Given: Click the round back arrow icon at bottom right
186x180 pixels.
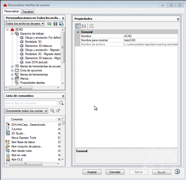Looking at the screenshot, I should [x=177, y=172].
